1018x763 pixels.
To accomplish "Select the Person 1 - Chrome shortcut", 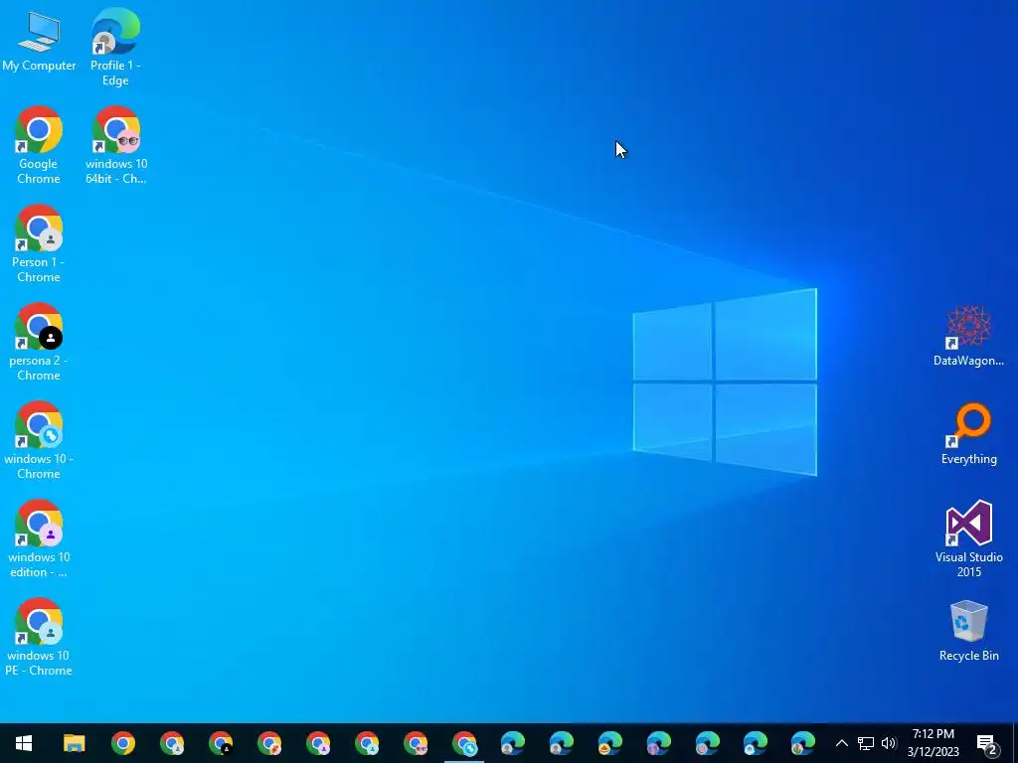I will pos(39,244).
